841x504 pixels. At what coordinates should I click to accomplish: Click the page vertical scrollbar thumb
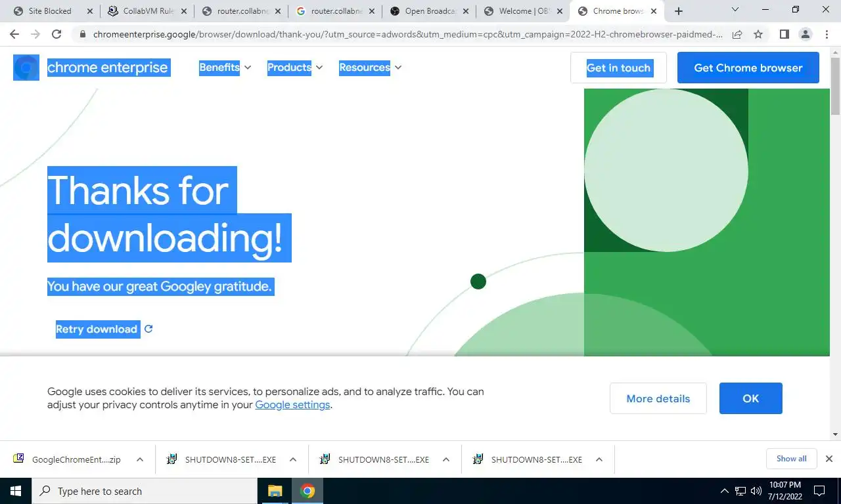coord(835,85)
